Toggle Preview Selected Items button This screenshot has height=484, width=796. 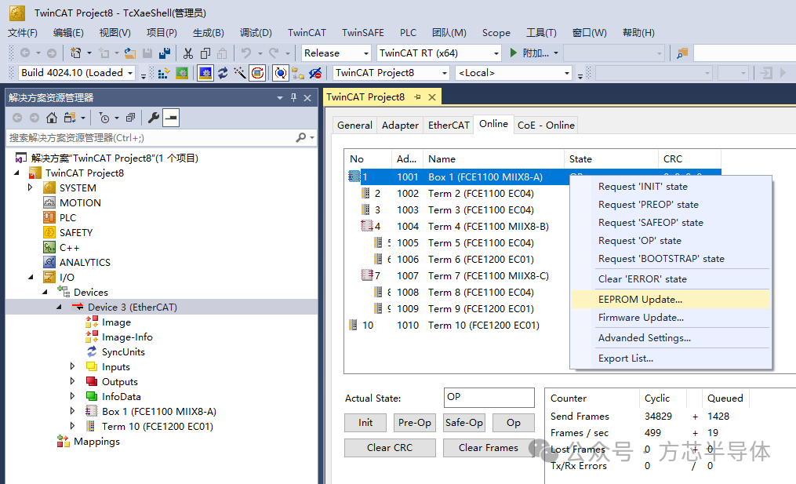tap(171, 118)
